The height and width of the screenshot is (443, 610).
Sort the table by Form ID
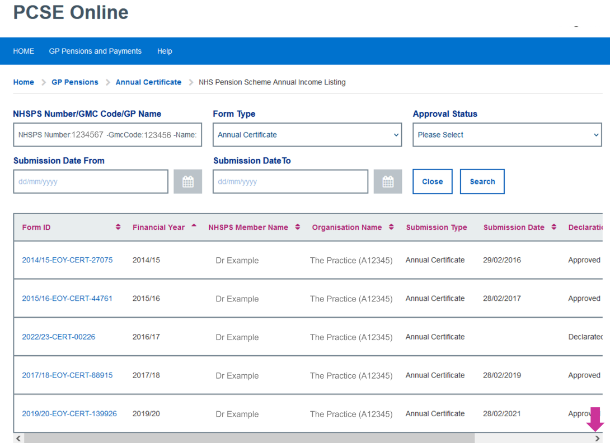[x=118, y=227]
